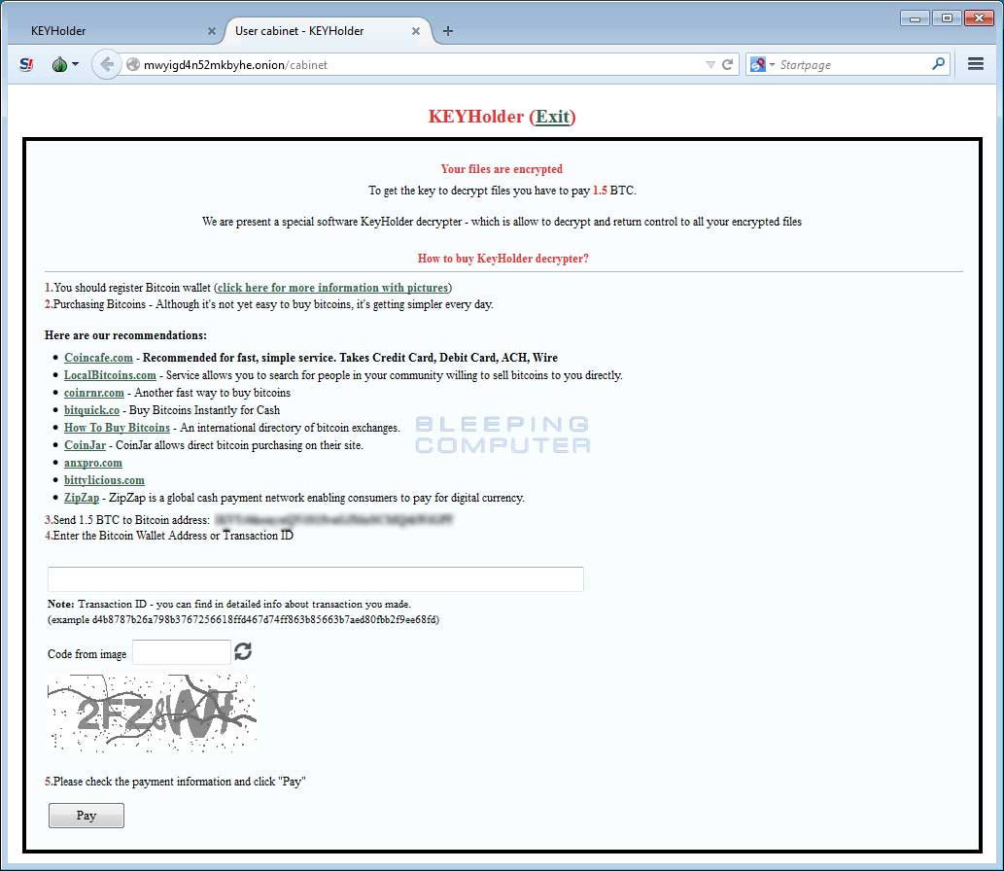Open the browser hamburger menu
Viewport: 1004px width, 871px height.
coord(975,64)
